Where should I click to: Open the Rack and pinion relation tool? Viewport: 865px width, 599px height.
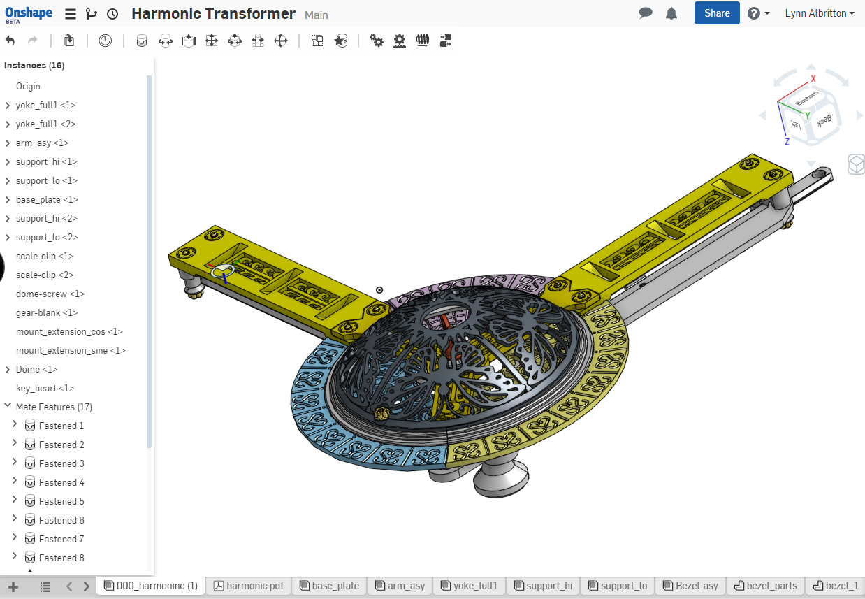click(399, 41)
